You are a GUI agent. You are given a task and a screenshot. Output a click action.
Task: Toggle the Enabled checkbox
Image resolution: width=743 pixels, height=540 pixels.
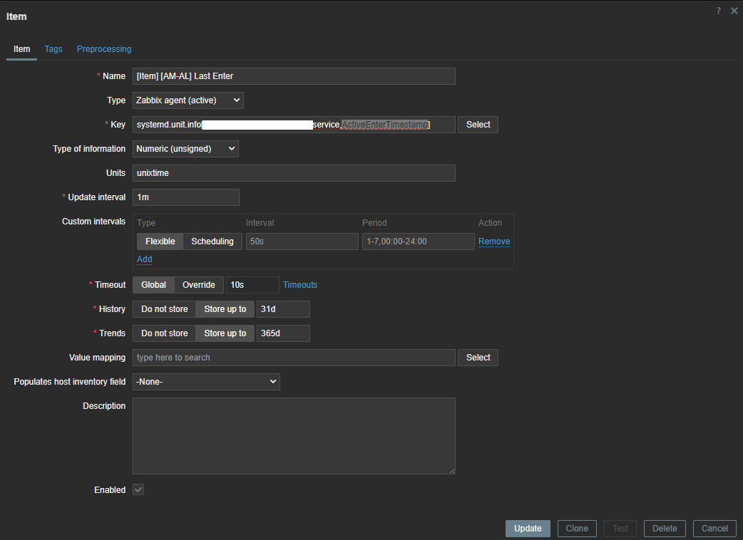[138, 490]
